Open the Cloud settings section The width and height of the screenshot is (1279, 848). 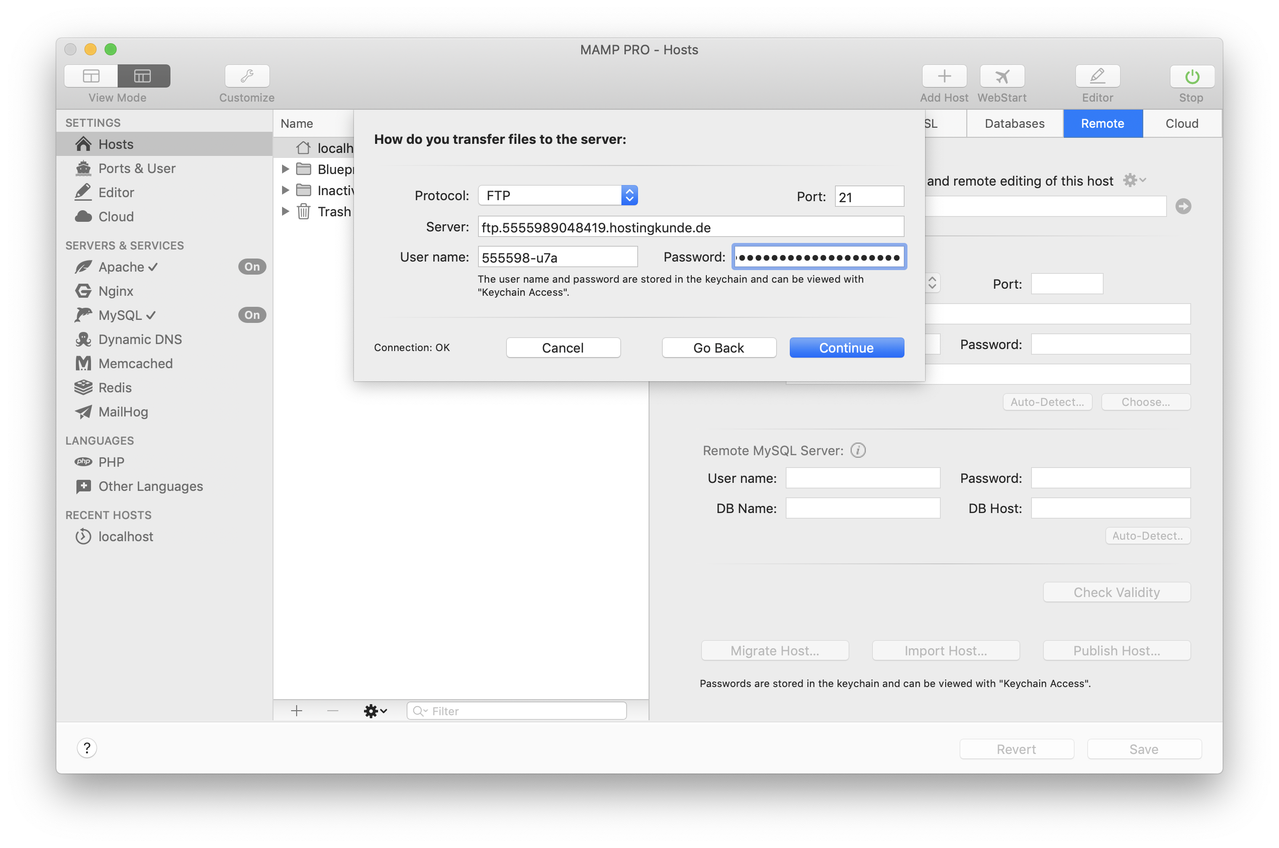(x=116, y=216)
